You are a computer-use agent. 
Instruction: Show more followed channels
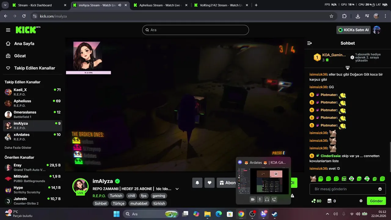pos(18,148)
